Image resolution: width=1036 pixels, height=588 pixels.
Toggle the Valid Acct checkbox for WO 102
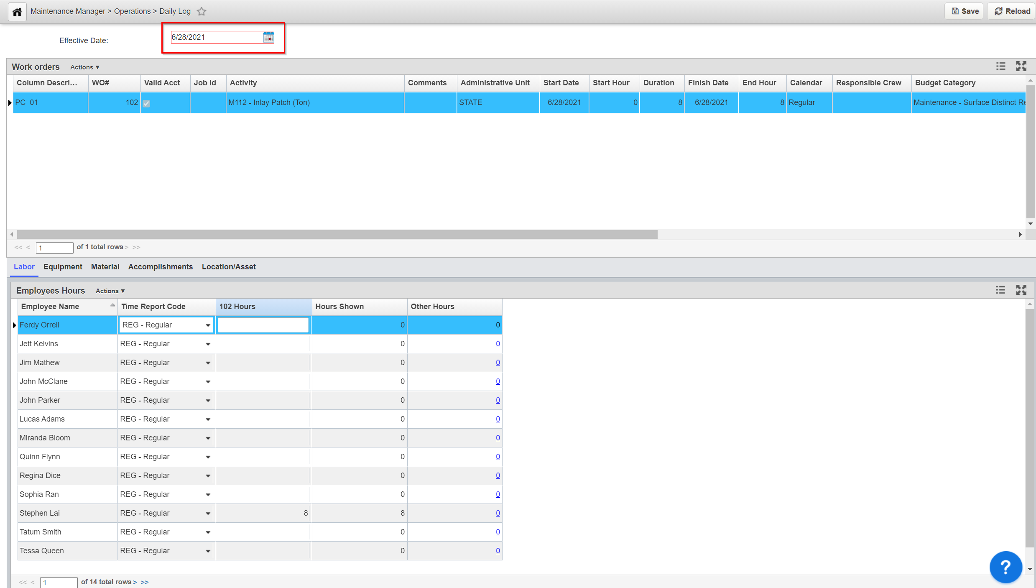pos(146,103)
